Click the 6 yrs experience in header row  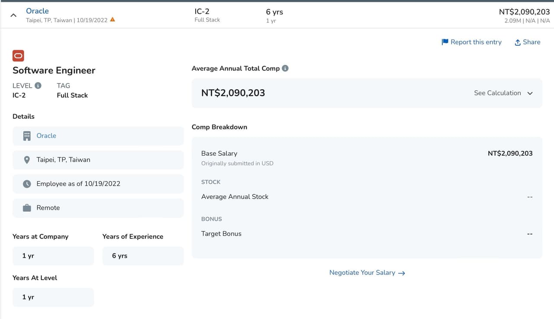pyautogui.click(x=274, y=12)
